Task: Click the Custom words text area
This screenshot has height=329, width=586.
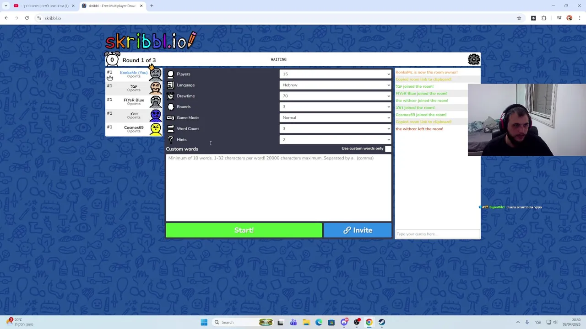Action: pos(278,187)
